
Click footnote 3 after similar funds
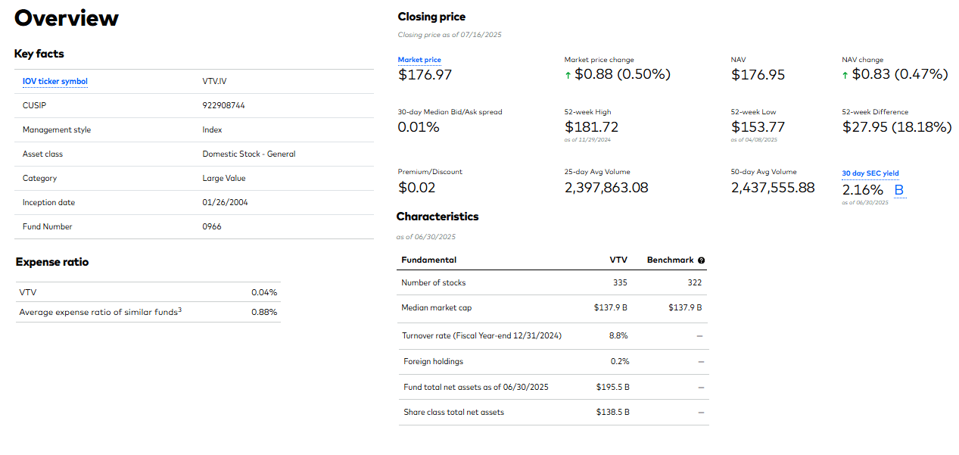pyautogui.click(x=179, y=310)
